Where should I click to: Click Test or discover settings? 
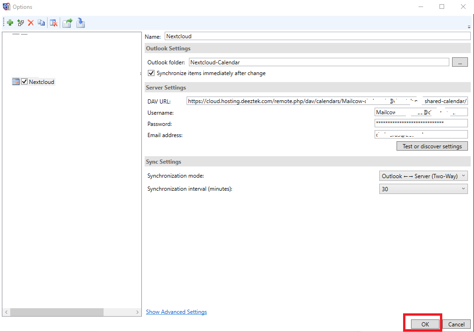432,146
